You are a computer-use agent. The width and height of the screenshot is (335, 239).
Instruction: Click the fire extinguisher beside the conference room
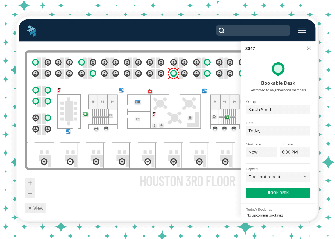click(x=58, y=90)
